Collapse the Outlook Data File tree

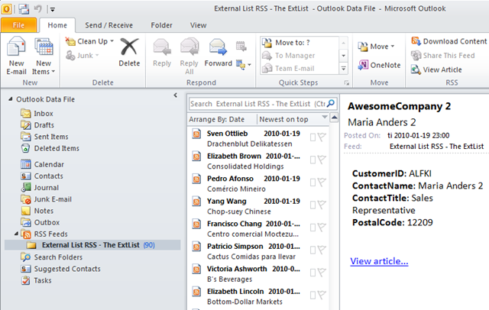pyautogui.click(x=10, y=99)
